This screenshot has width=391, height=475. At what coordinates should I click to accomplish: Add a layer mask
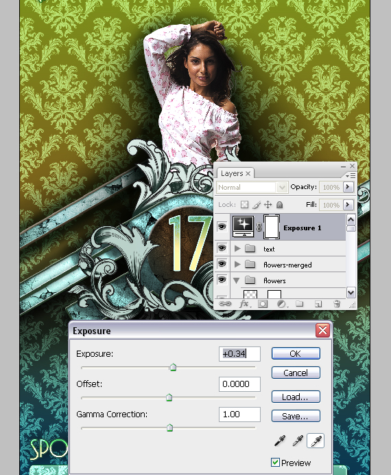[x=263, y=304]
